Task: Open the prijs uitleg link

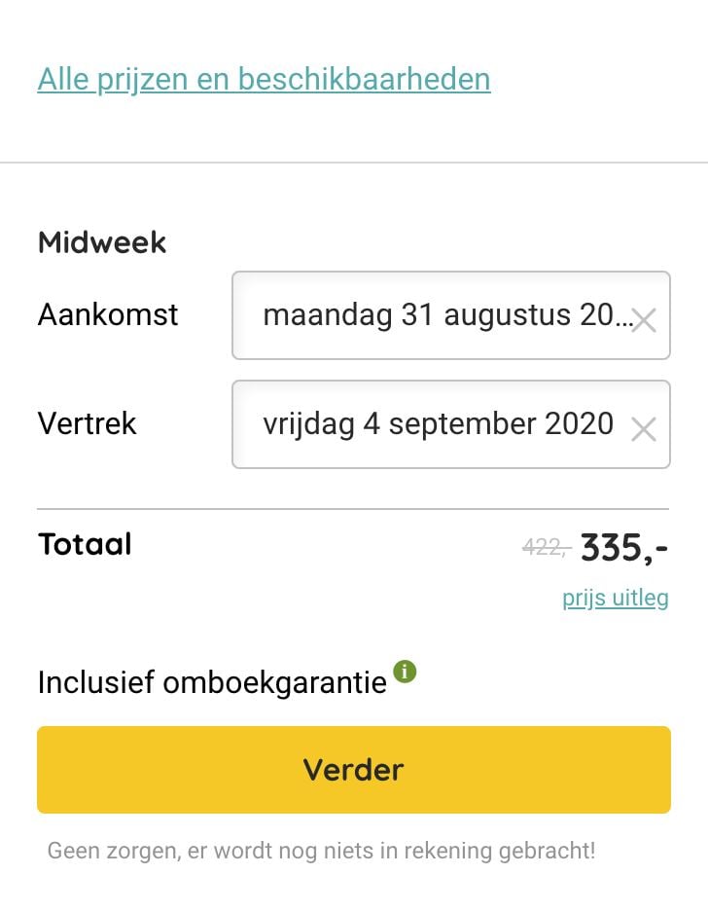Action: coord(616,598)
